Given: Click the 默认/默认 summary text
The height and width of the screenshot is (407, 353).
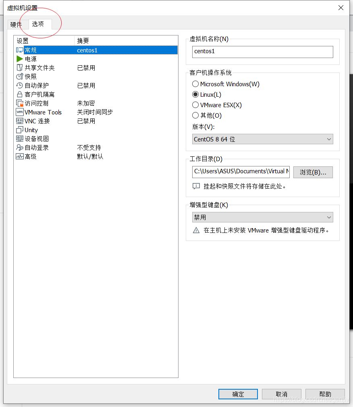Looking at the screenshot, I should (90, 156).
